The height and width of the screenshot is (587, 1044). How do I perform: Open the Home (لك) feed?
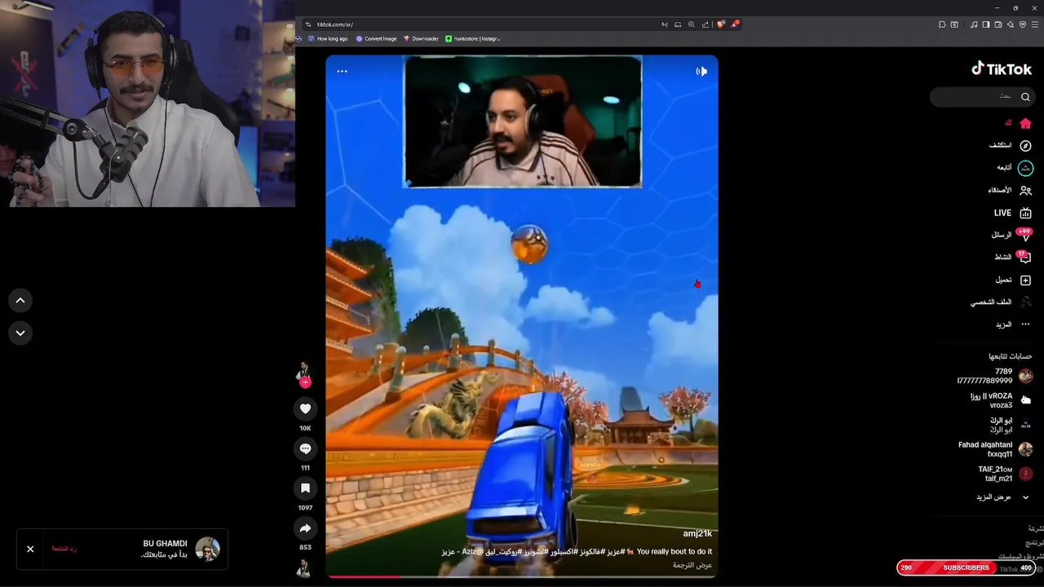tap(1020, 123)
